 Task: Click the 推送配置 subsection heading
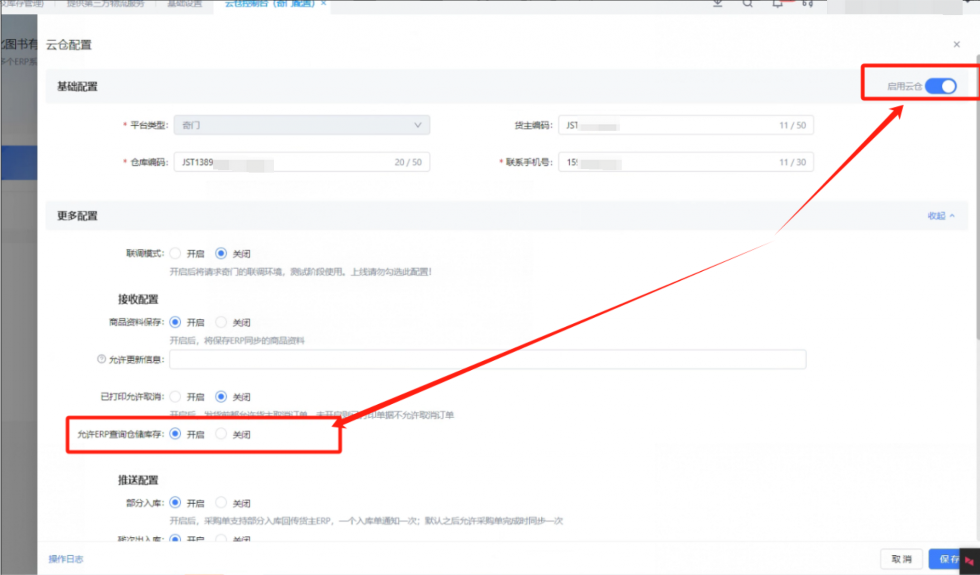[138, 480]
